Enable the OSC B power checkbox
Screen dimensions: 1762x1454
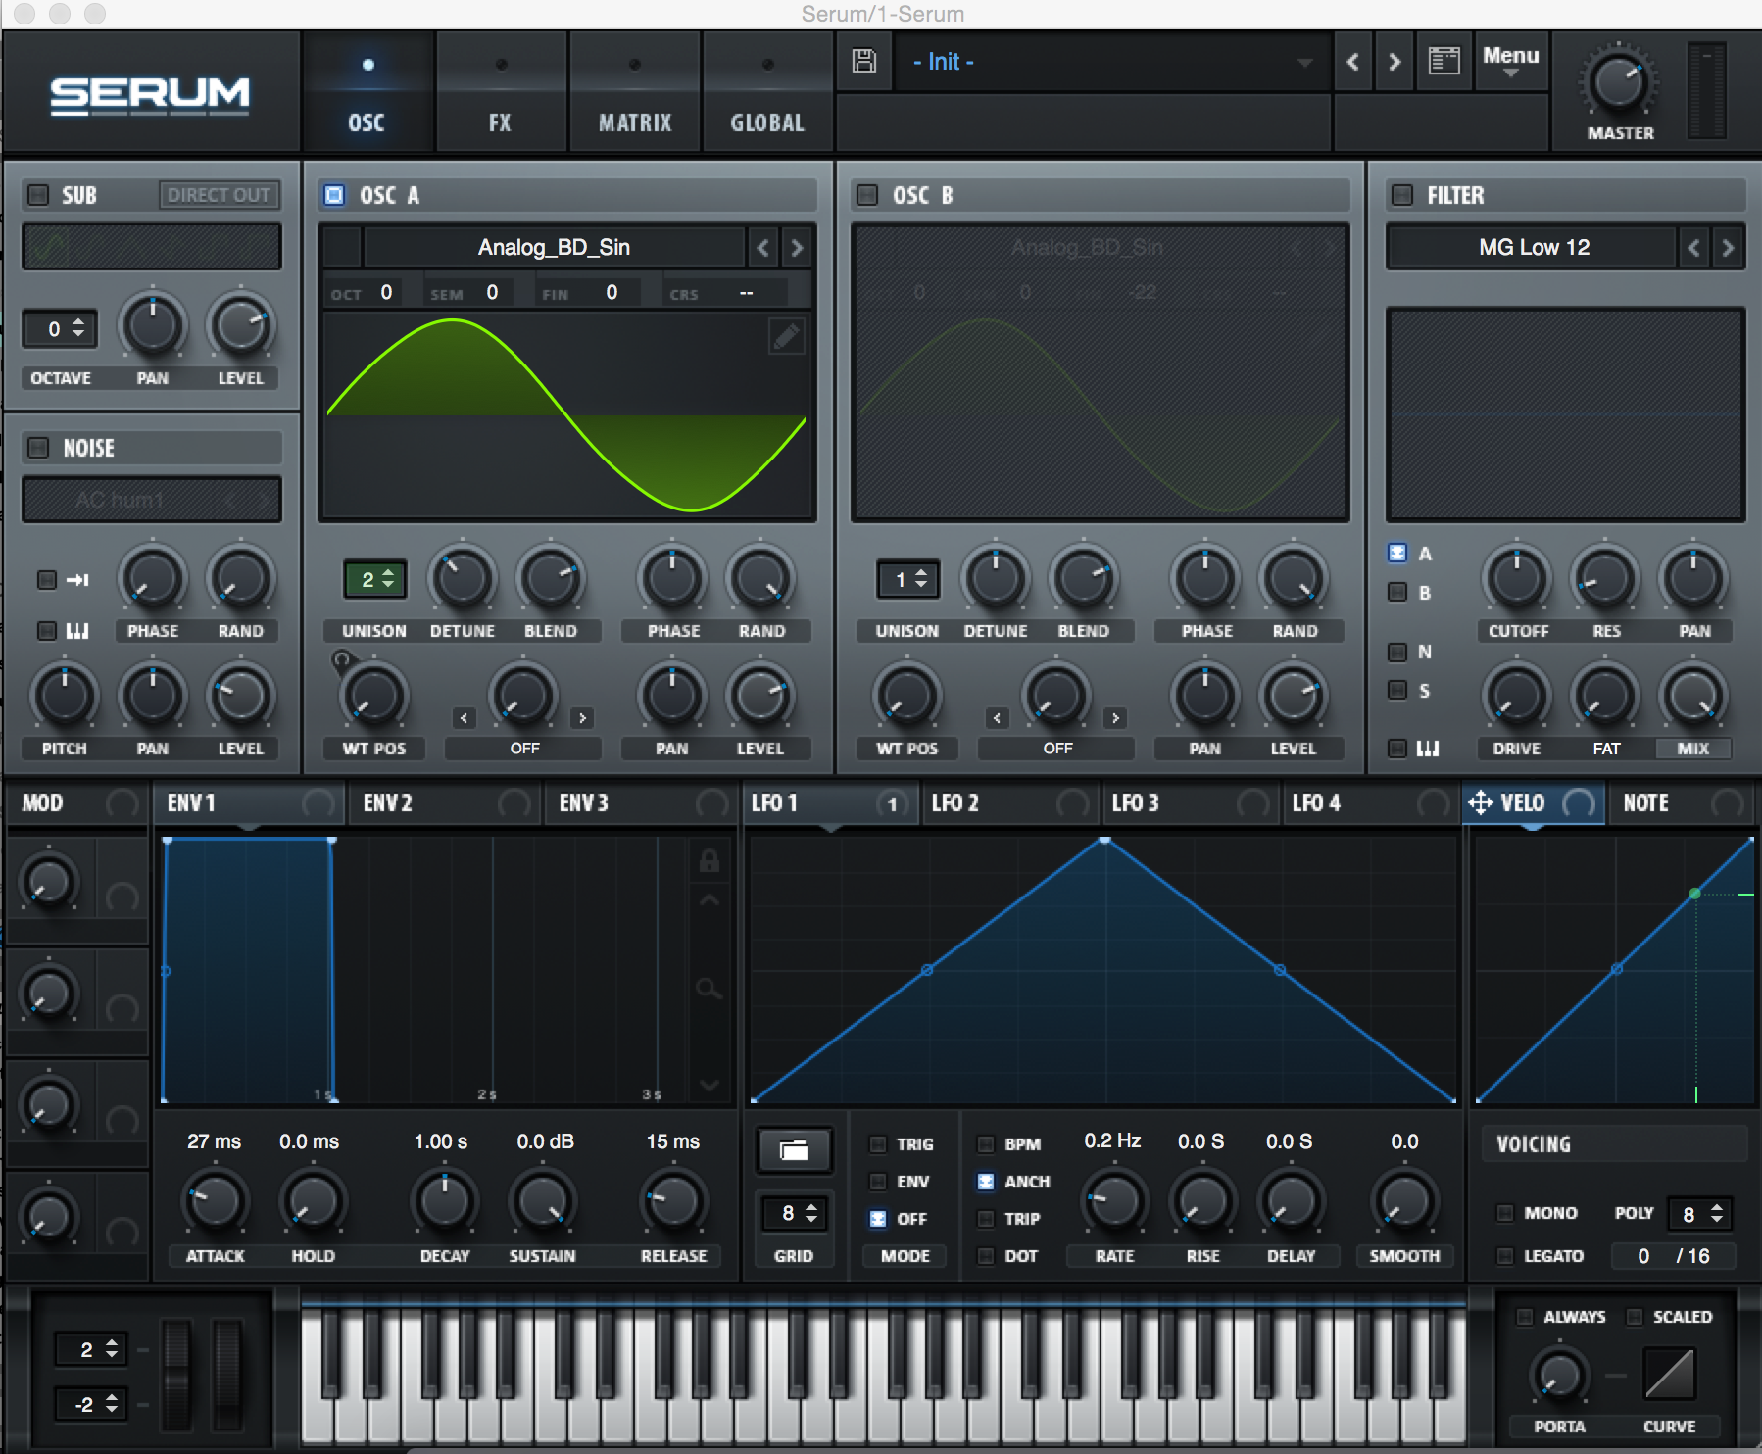(x=867, y=195)
